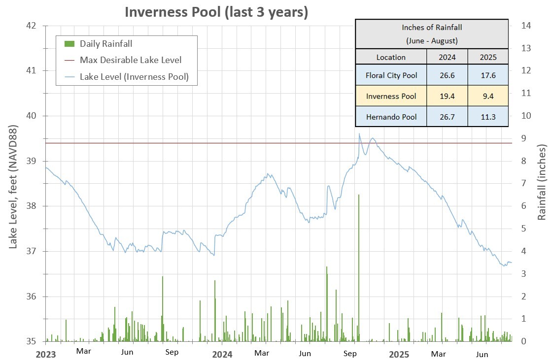Click the green Daily Rainfall legend swatch
This screenshot has height=364, width=552.
[x=70, y=44]
